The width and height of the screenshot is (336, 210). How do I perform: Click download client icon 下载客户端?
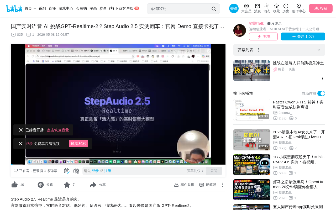click(x=112, y=8)
